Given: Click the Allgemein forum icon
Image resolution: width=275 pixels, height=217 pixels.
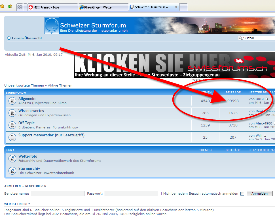Looking at the screenshot, I should pos(12,101).
